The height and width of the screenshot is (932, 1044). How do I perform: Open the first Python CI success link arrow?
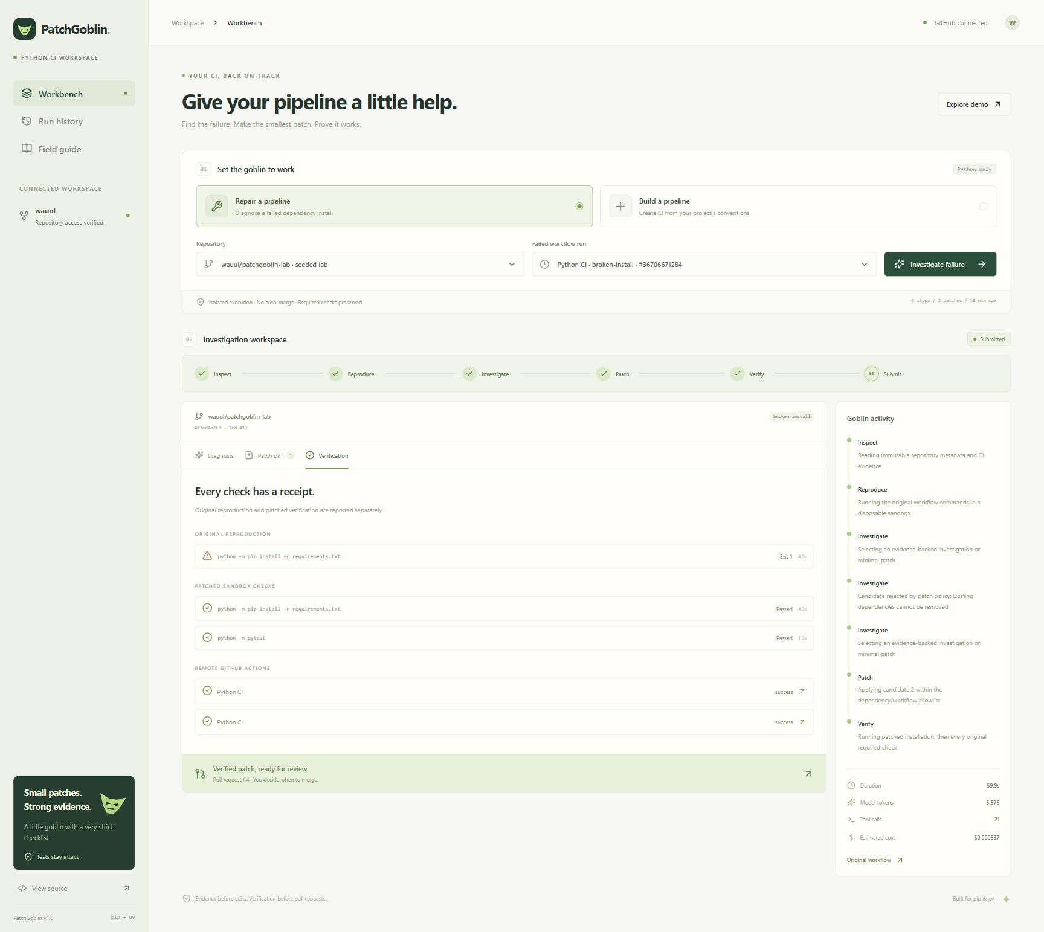(802, 692)
